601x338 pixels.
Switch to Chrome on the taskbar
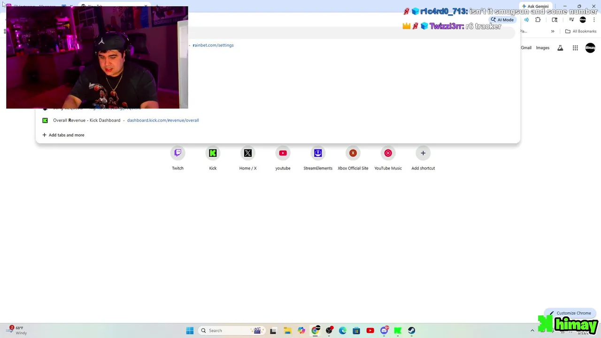coord(316,330)
